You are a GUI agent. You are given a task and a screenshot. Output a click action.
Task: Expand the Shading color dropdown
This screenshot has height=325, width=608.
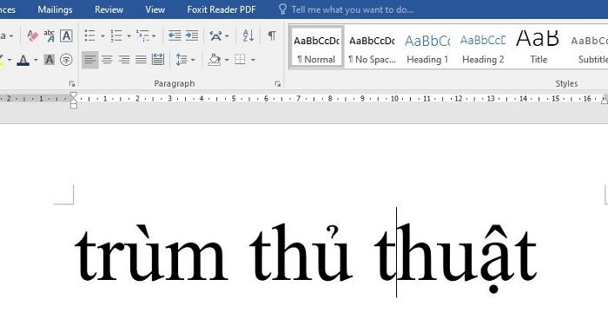tap(227, 60)
